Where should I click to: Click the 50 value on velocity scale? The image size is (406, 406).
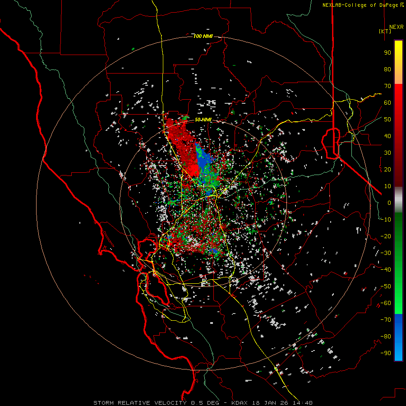388,120
